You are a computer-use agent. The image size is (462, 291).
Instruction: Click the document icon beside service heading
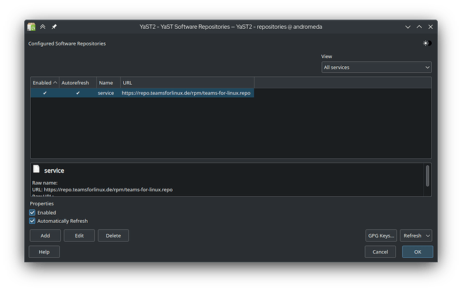[36, 170]
